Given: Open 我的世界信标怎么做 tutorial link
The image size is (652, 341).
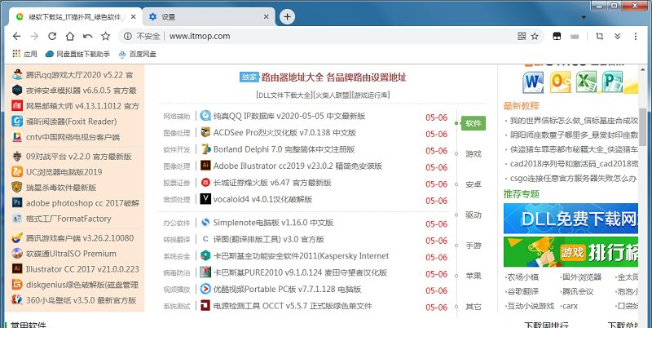Looking at the screenshot, I should click(x=572, y=121).
